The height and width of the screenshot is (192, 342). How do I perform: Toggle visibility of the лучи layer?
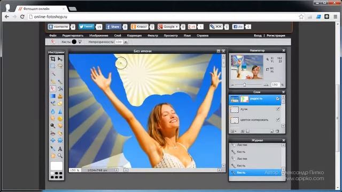[278, 109]
